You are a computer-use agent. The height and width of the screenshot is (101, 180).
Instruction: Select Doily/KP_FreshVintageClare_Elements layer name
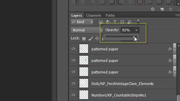(x=123, y=84)
